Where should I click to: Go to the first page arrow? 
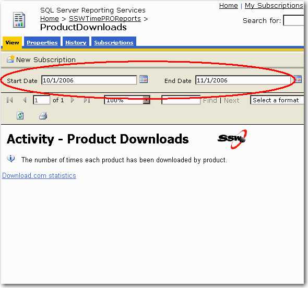coord(9,100)
